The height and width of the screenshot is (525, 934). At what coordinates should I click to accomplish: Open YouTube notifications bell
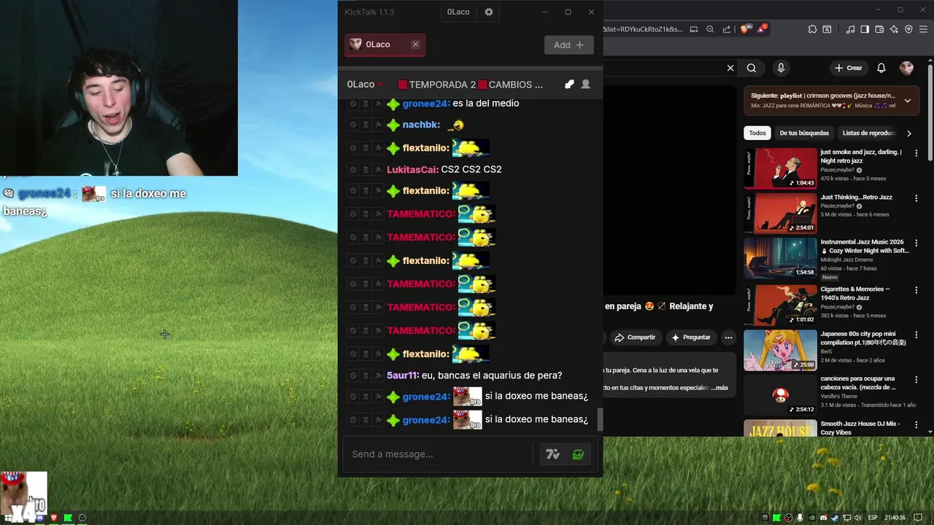point(881,68)
